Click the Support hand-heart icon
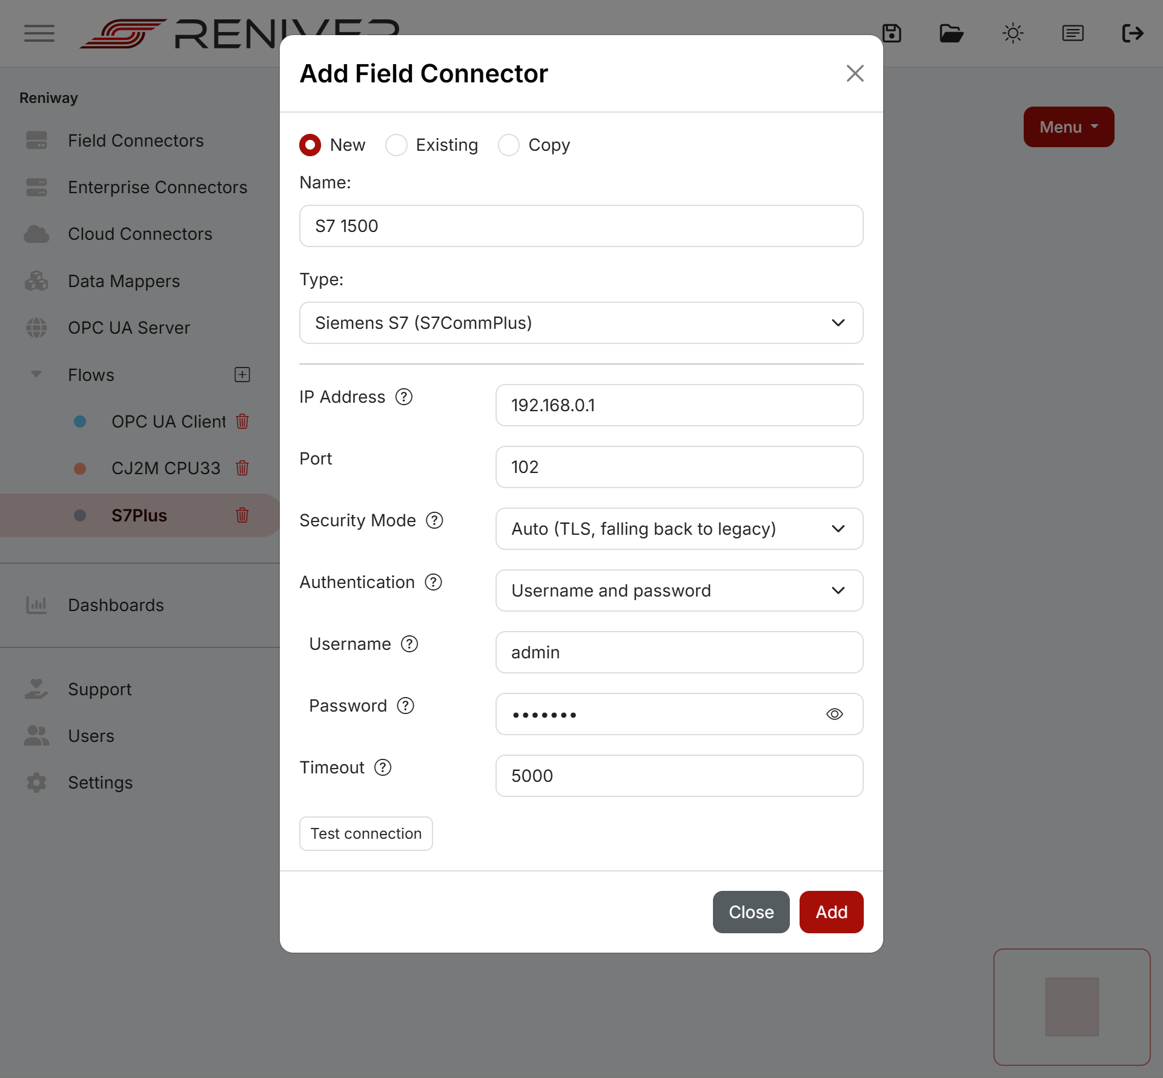 [36, 689]
